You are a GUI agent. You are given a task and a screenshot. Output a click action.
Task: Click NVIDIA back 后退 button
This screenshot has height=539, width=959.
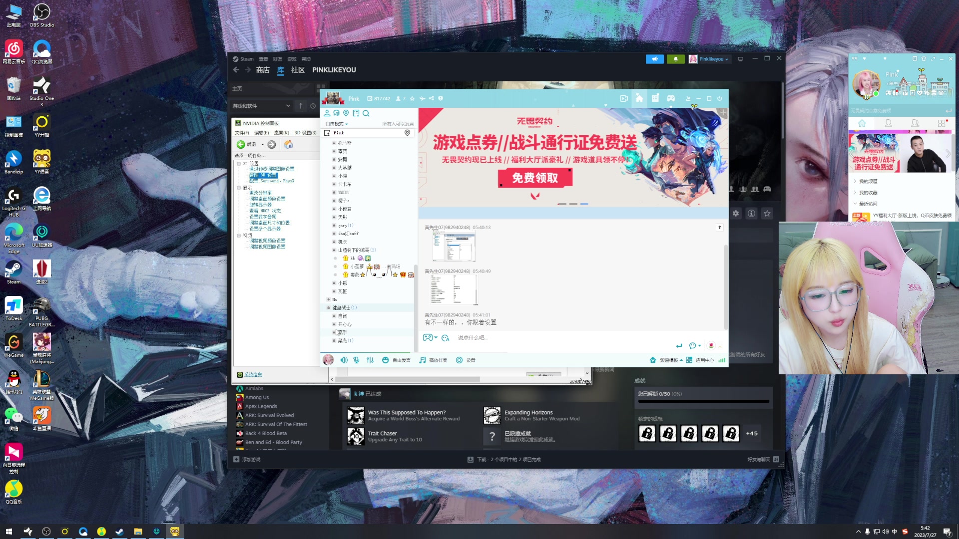pyautogui.click(x=246, y=145)
